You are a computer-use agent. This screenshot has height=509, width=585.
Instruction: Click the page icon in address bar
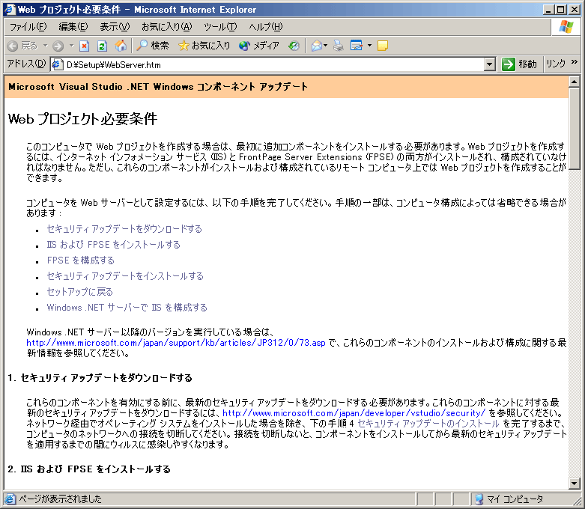(57, 65)
